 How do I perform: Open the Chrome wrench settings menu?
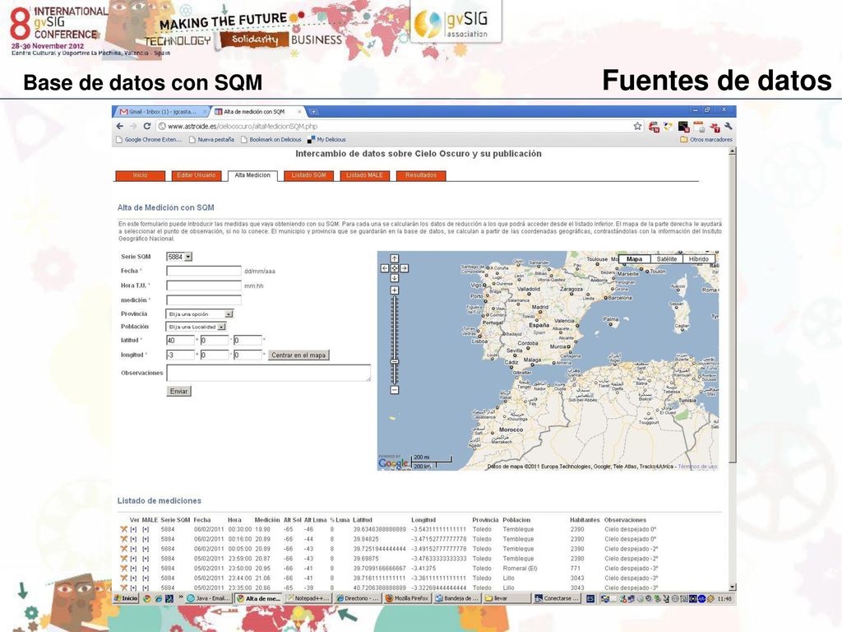729,126
